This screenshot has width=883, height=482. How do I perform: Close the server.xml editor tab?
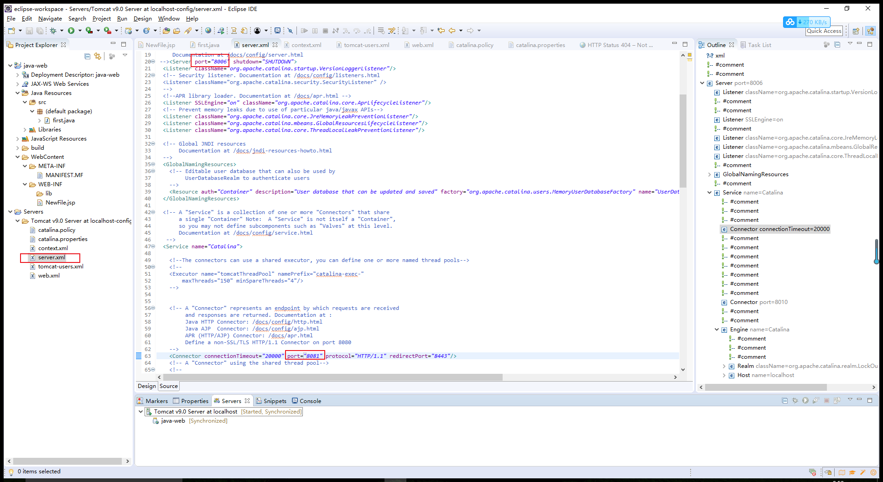pyautogui.click(x=275, y=45)
